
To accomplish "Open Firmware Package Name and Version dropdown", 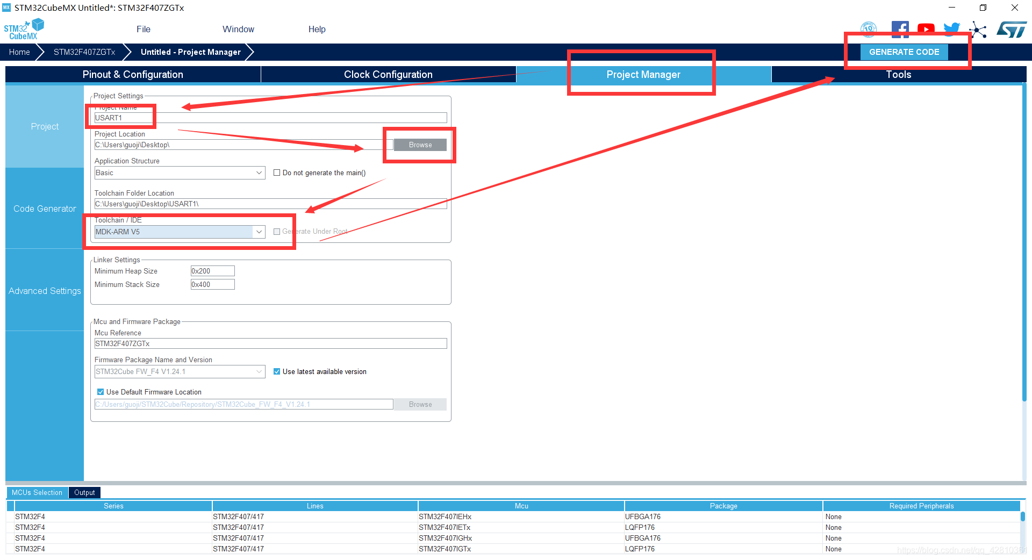I will click(x=180, y=371).
